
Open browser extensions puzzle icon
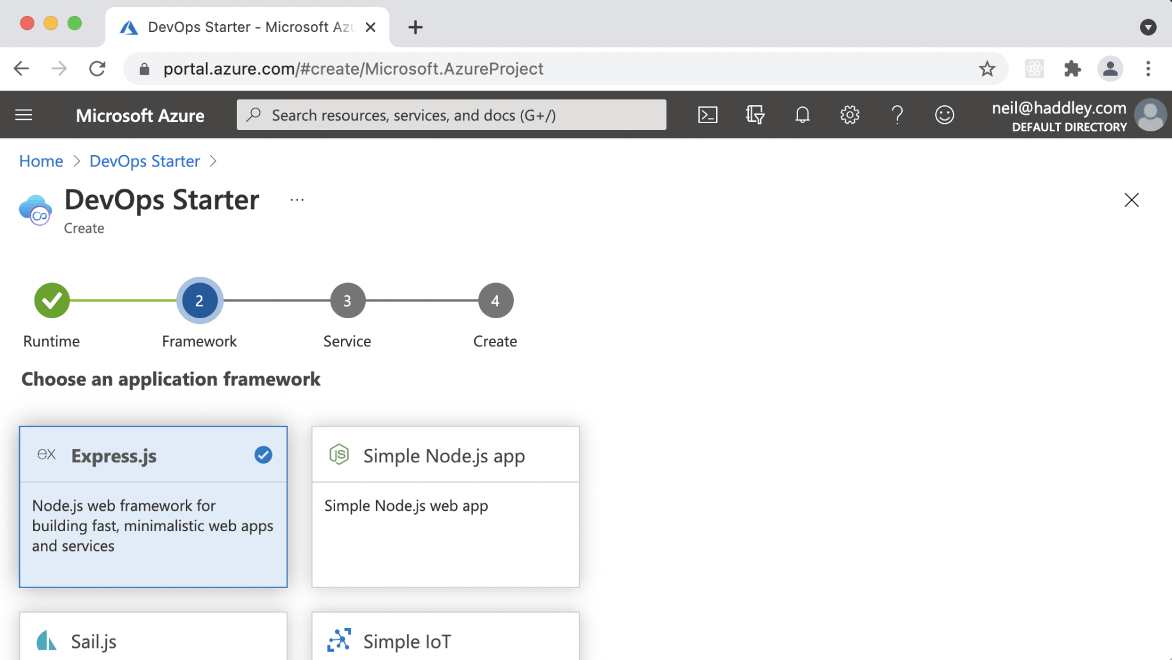1072,69
